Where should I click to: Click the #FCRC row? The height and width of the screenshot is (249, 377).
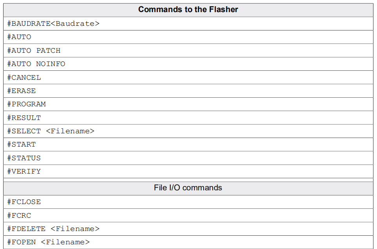coord(188,215)
